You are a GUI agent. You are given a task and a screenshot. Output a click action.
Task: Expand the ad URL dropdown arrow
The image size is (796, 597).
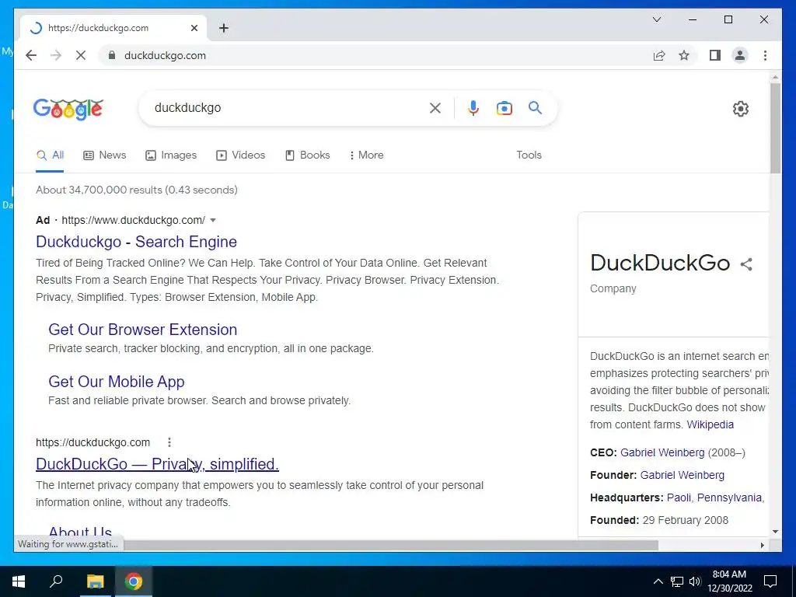pos(213,220)
